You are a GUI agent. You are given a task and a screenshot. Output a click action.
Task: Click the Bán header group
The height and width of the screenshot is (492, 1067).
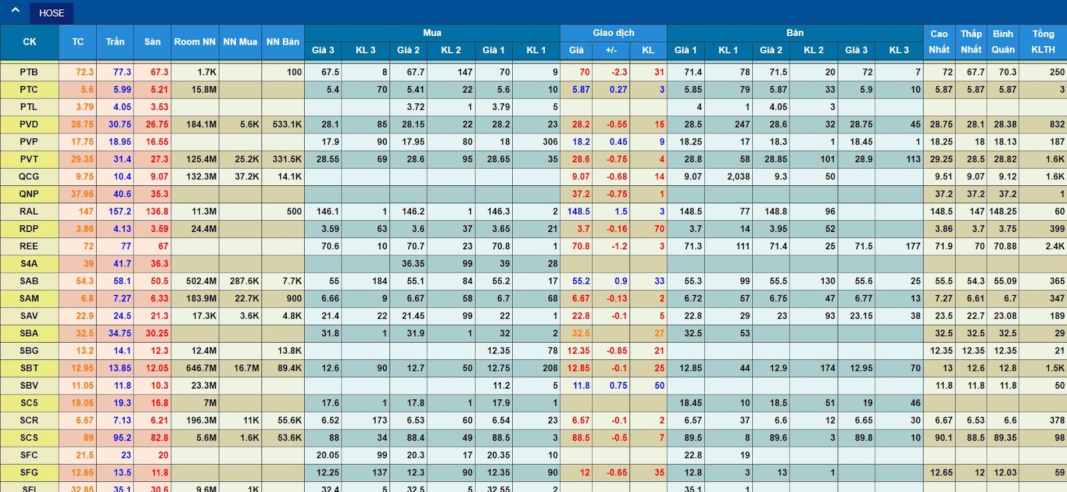pos(795,33)
